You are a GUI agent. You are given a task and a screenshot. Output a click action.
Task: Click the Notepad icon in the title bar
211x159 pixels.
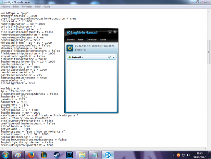coord(2,2)
